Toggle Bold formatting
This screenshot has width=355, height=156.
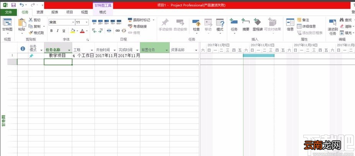(x=51, y=31)
